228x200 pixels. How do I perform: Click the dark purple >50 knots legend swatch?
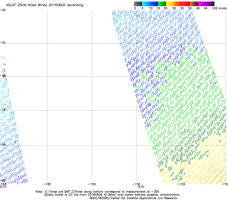pyautogui.click(x=214, y=4)
